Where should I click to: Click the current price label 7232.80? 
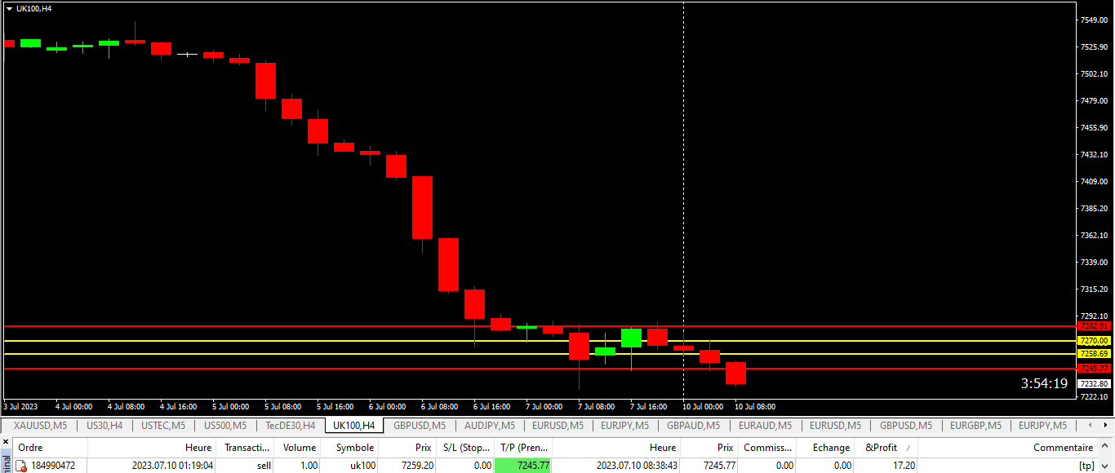1093,383
